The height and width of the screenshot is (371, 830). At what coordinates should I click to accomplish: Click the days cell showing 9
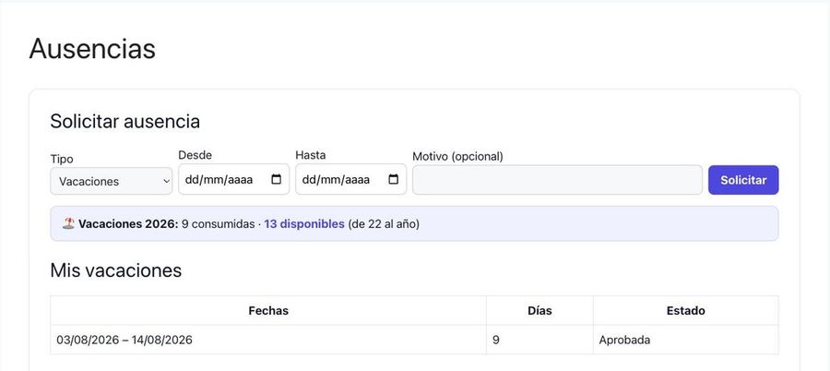(x=539, y=340)
